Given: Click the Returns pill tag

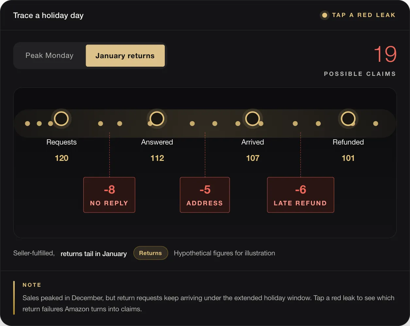Looking at the screenshot, I should [x=150, y=253].
